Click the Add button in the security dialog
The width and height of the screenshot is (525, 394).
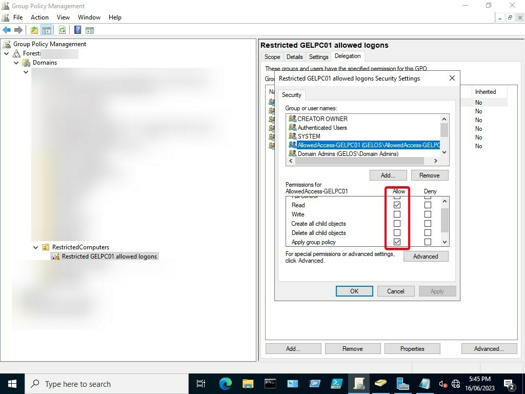pos(388,175)
